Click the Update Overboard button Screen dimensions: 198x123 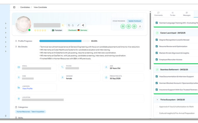[x=135, y=21]
